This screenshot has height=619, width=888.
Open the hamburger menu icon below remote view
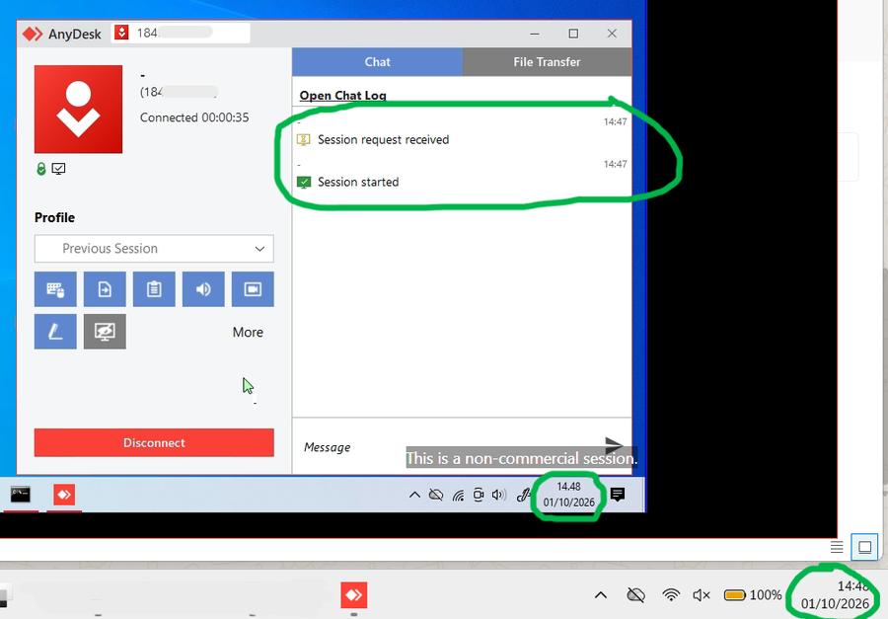(837, 547)
